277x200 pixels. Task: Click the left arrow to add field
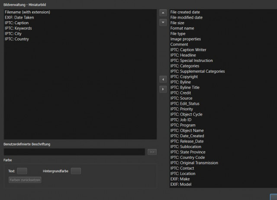tap(163, 80)
